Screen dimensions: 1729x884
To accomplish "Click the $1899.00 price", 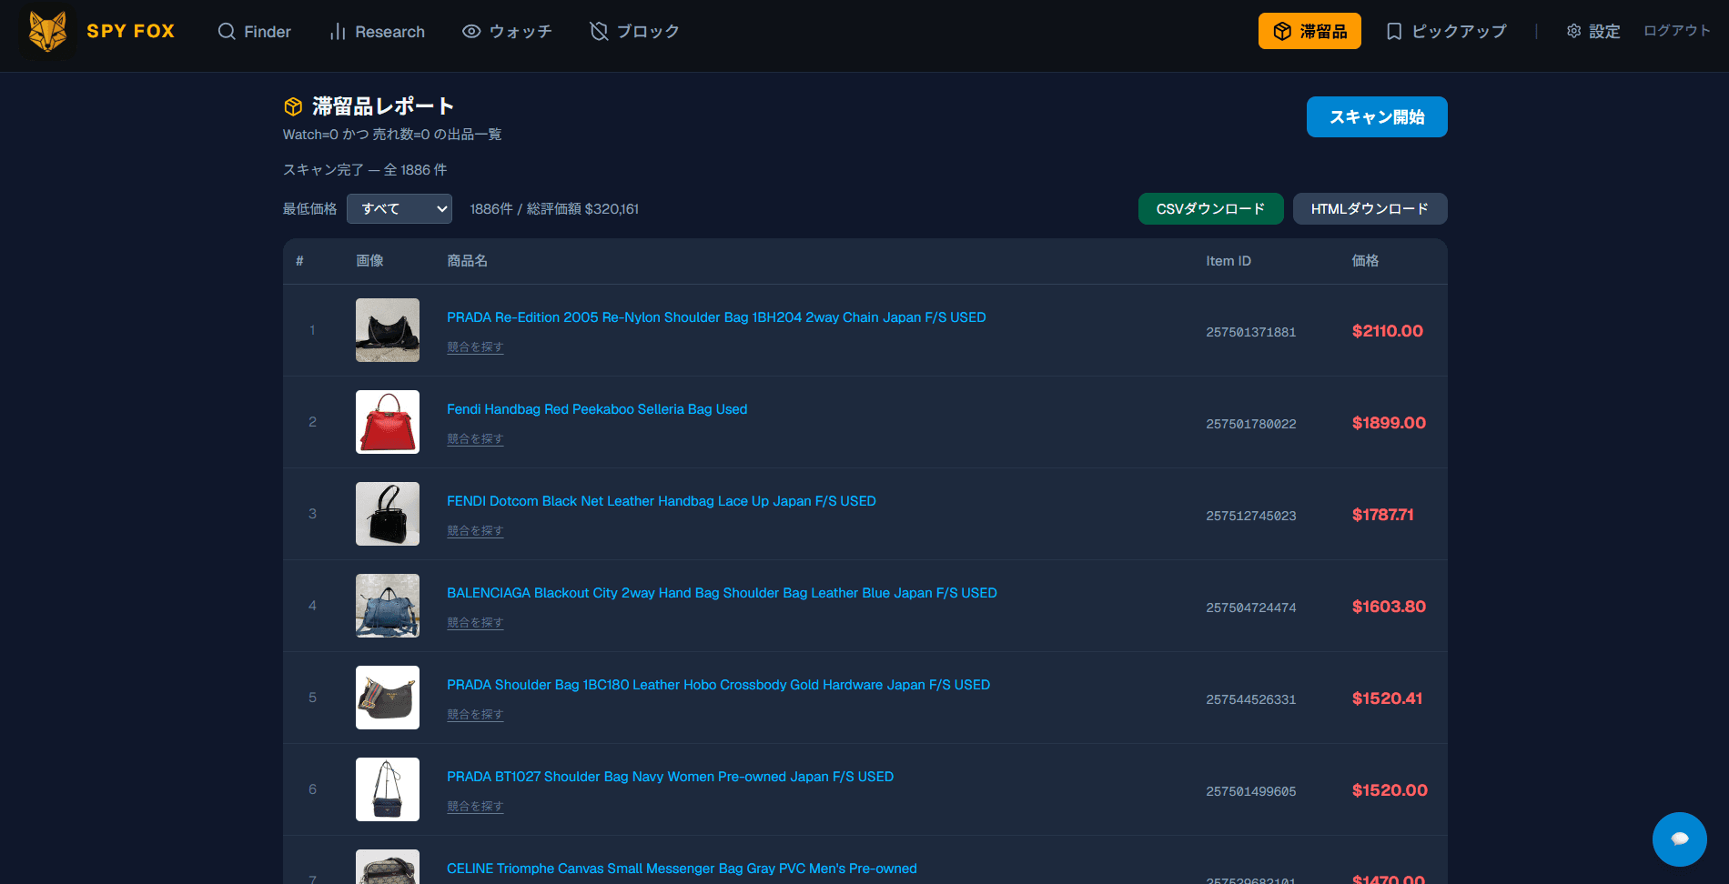I will (x=1389, y=423).
